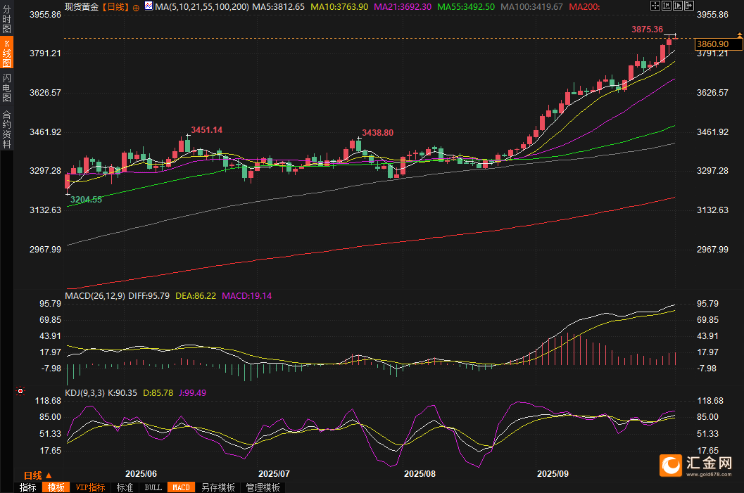Open the 合约资料 sidebar tab
The image size is (744, 493).
tap(6, 129)
